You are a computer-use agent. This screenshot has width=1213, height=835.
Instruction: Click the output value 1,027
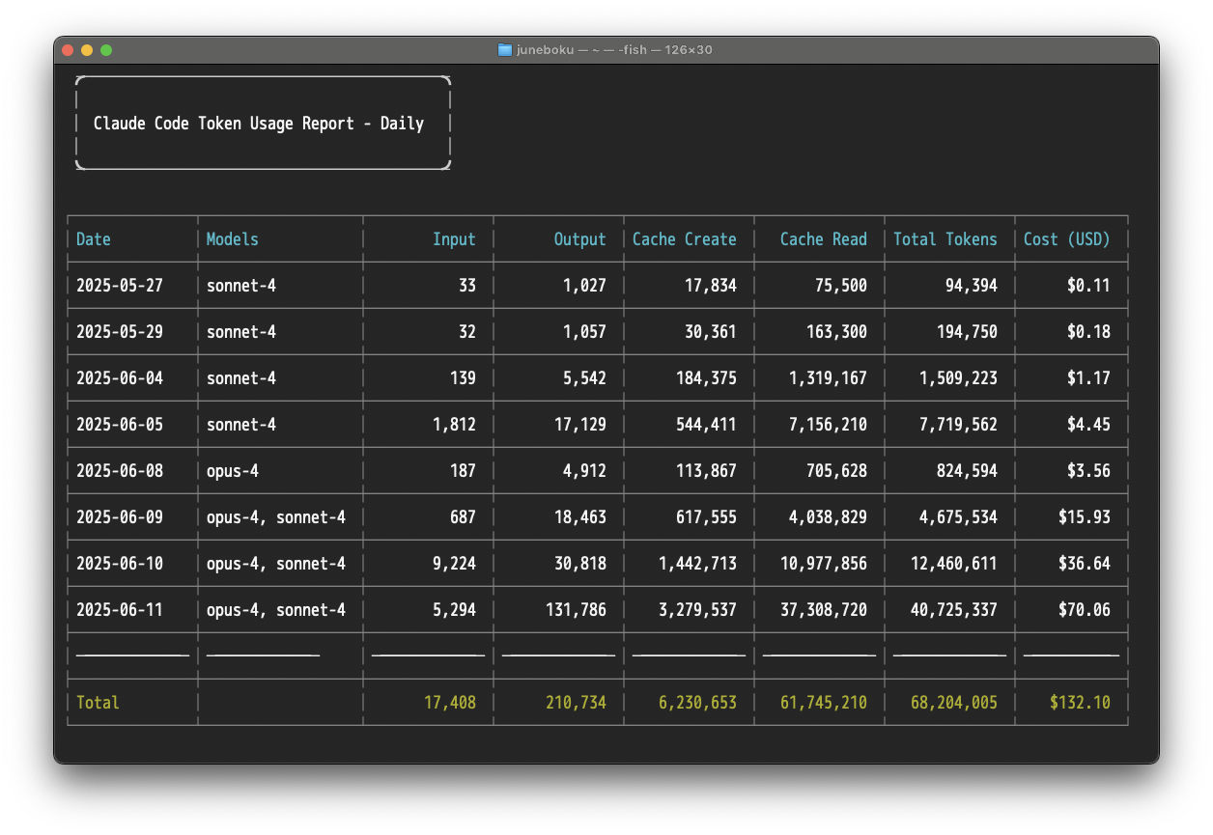coord(584,286)
